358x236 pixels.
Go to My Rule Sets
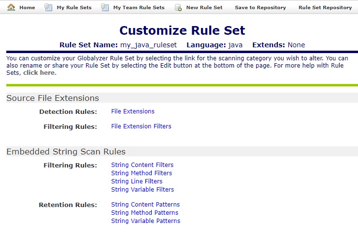[73, 8]
